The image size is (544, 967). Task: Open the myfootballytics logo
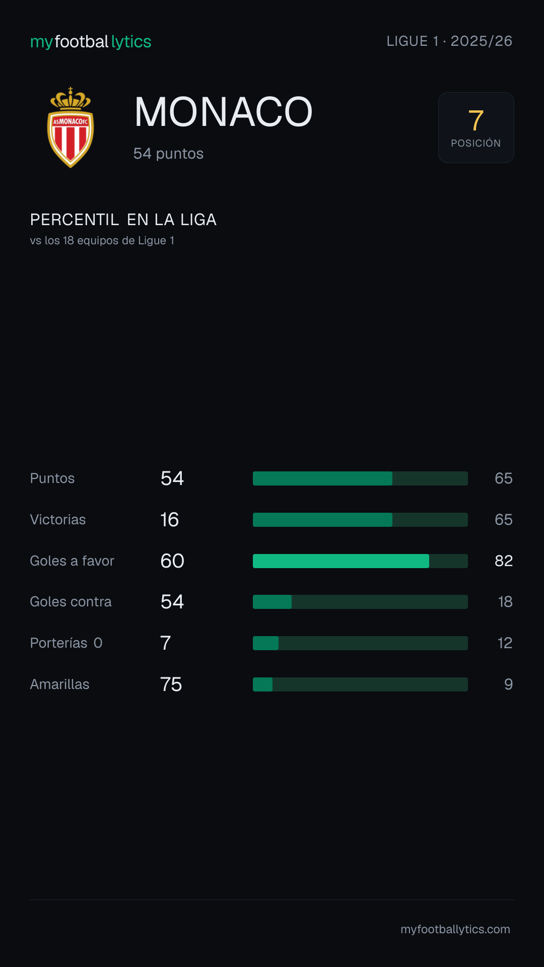(x=91, y=41)
